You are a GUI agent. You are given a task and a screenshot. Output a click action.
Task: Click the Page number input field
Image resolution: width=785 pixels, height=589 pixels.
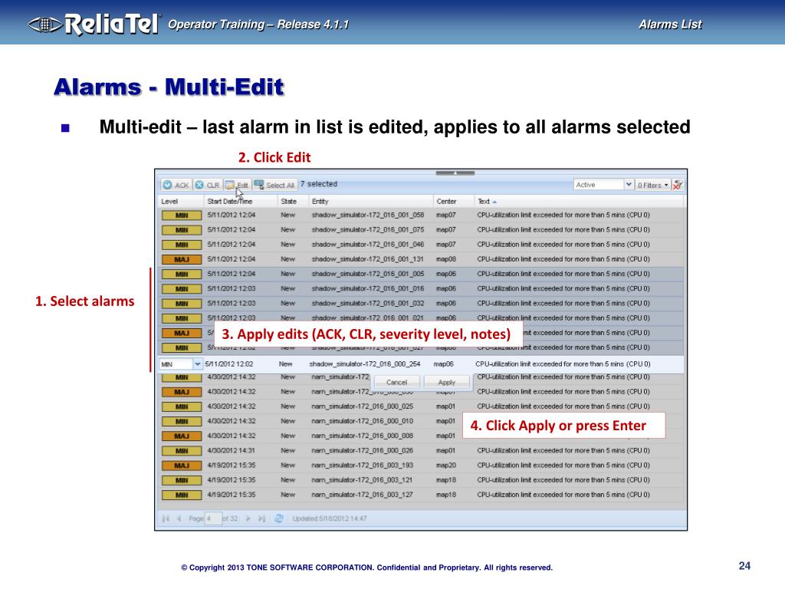(213, 518)
